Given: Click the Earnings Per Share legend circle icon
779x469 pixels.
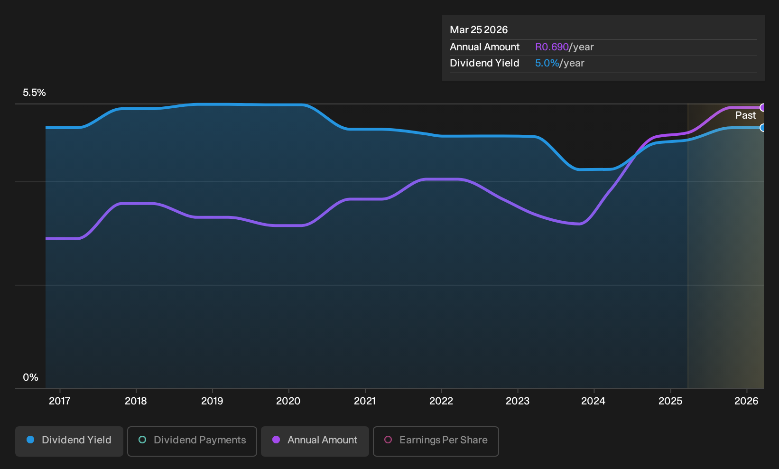Looking at the screenshot, I should click(x=388, y=440).
